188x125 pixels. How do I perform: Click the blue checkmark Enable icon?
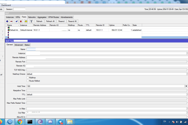[x=17, y=21]
